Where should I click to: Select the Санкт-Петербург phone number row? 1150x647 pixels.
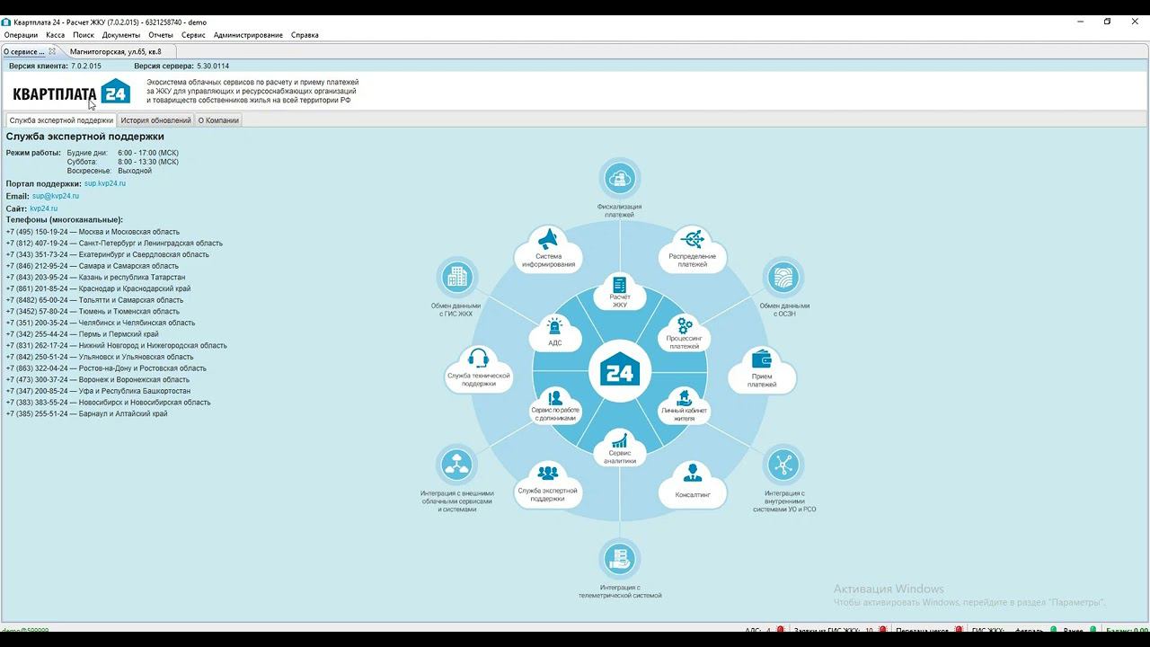[x=114, y=244]
